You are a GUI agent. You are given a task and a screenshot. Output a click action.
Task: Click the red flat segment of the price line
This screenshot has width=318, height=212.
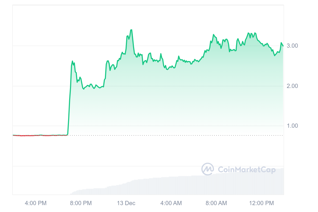(x=40, y=135)
